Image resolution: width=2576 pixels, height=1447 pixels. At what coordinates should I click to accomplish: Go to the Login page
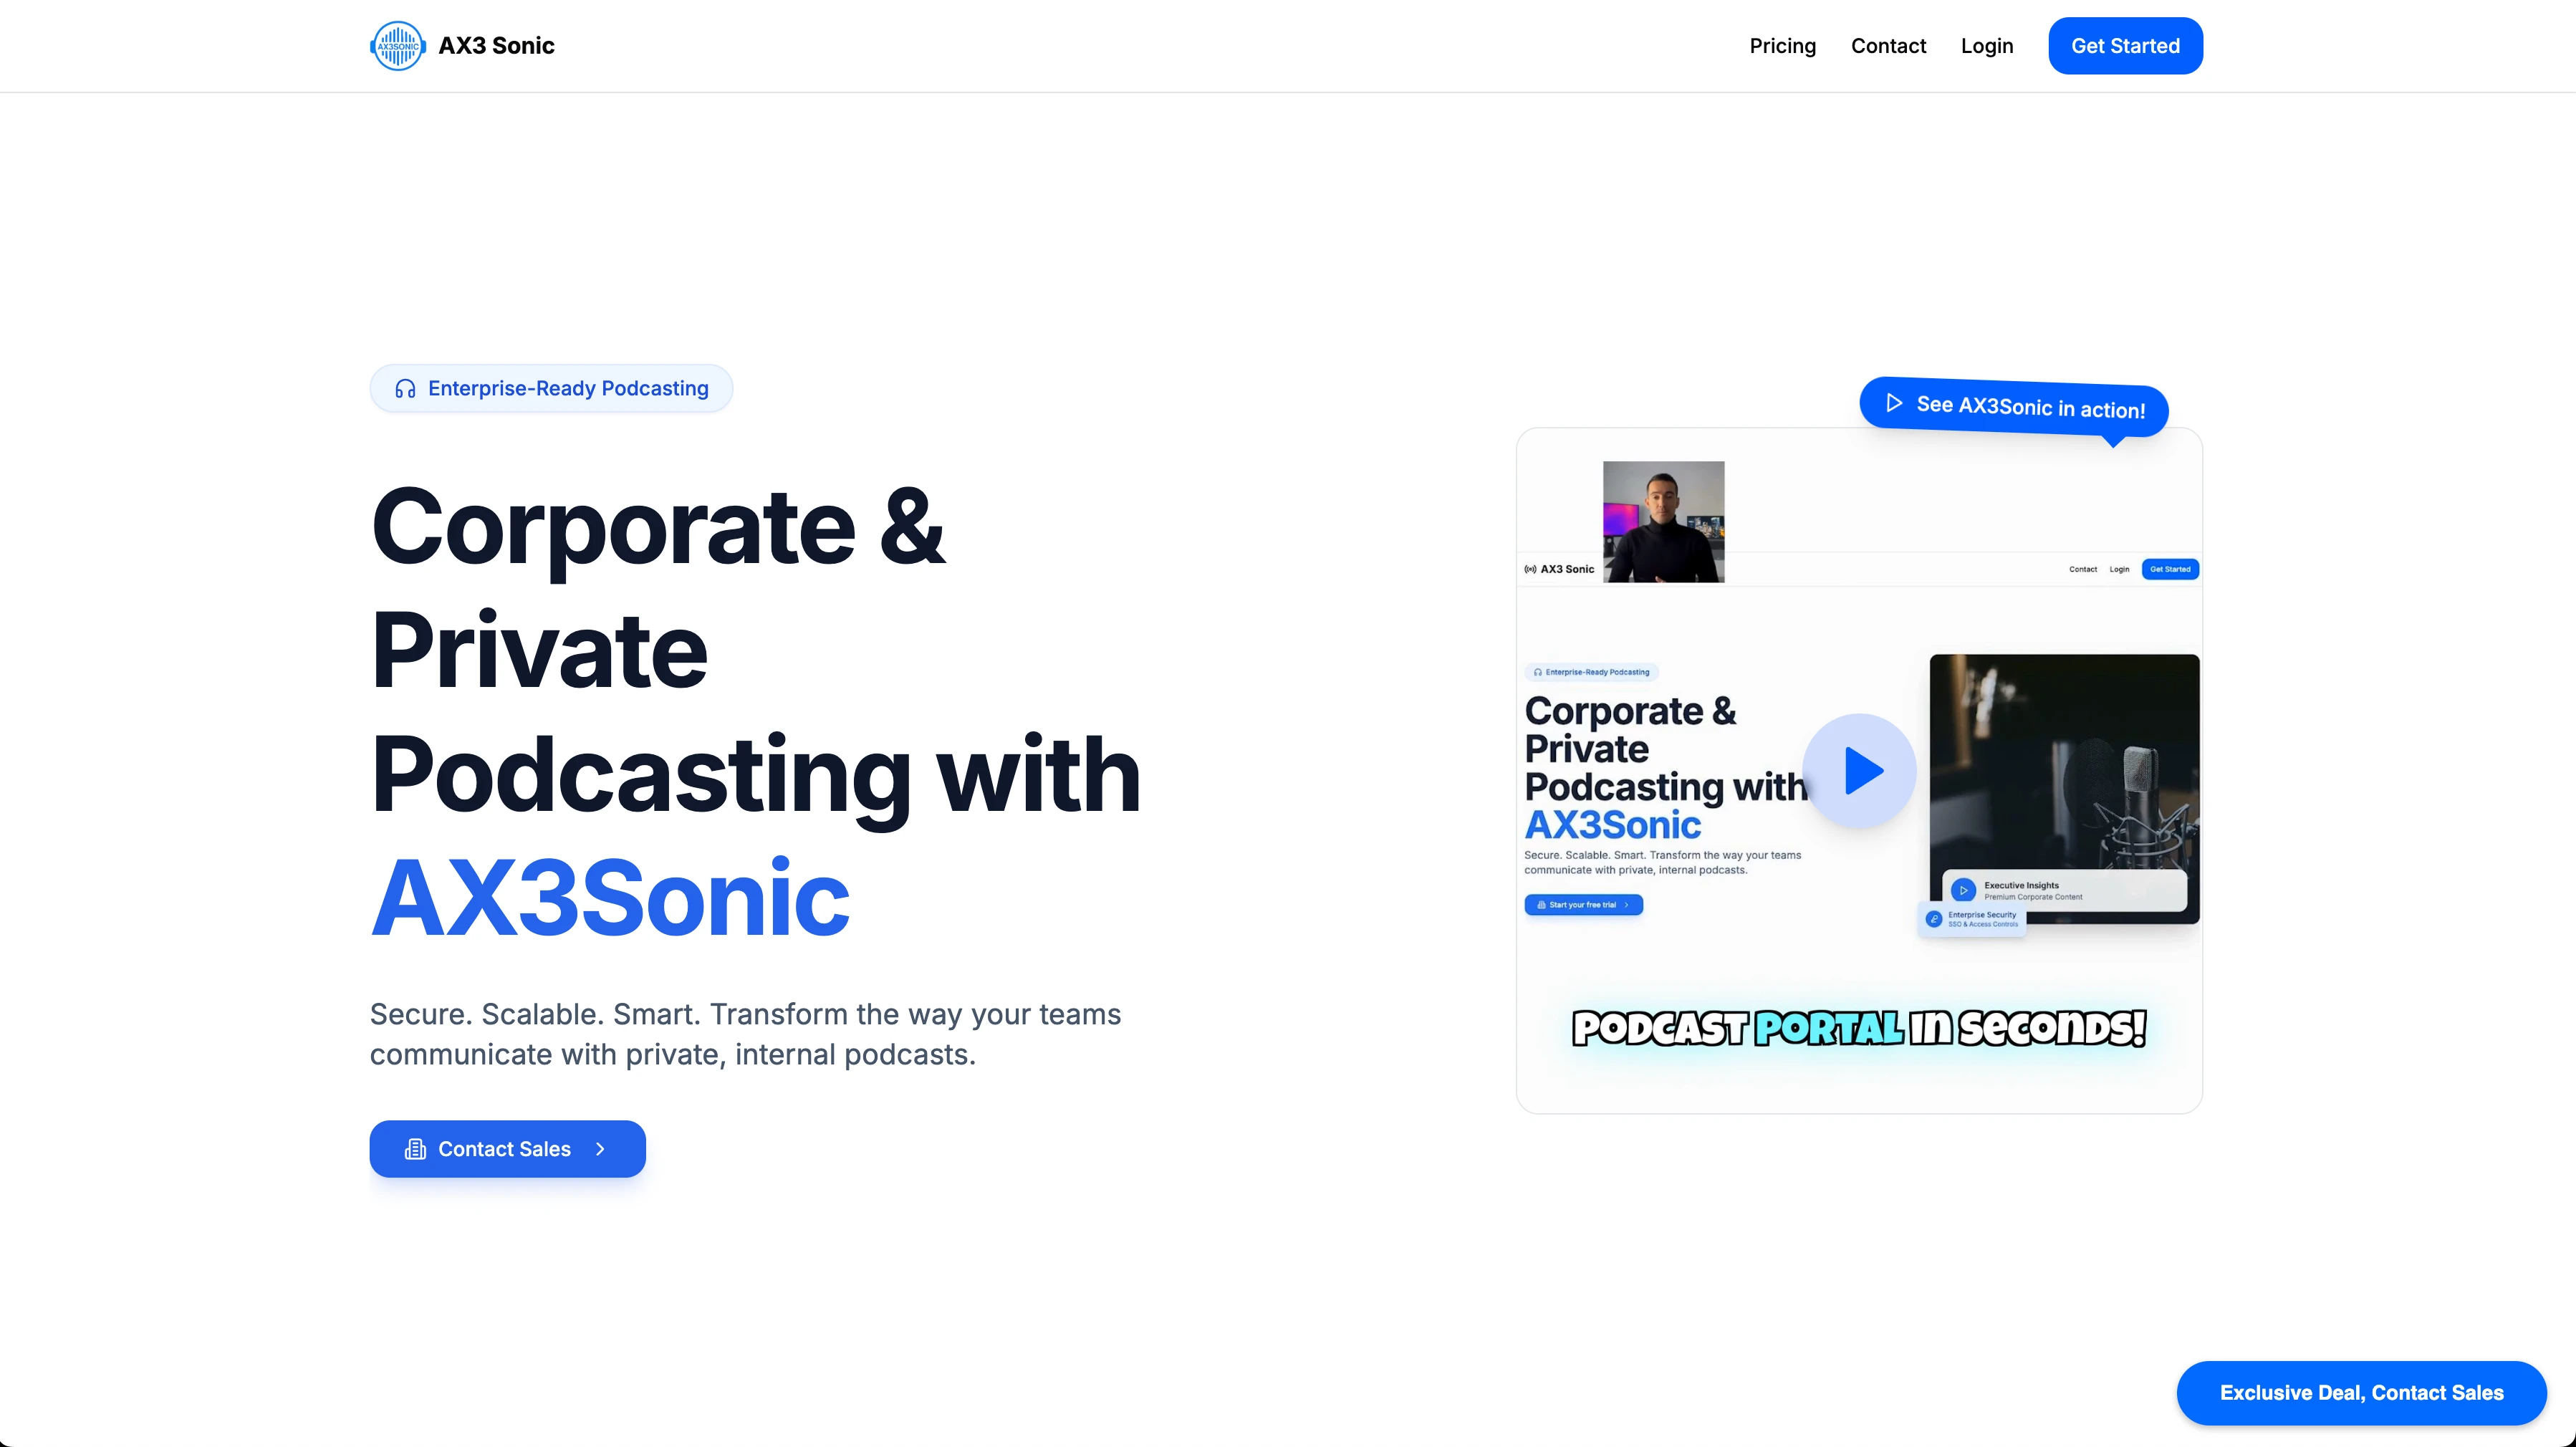coord(1986,46)
